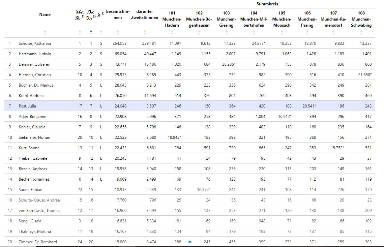Click the sort arrows under Name column
This screenshot has width=384, height=247.
[x=45, y=32]
